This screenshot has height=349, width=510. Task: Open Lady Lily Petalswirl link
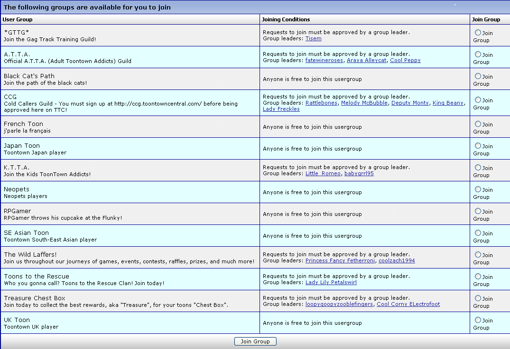click(x=331, y=282)
